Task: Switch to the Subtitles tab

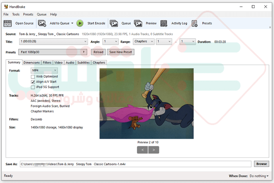Action: 83,63
